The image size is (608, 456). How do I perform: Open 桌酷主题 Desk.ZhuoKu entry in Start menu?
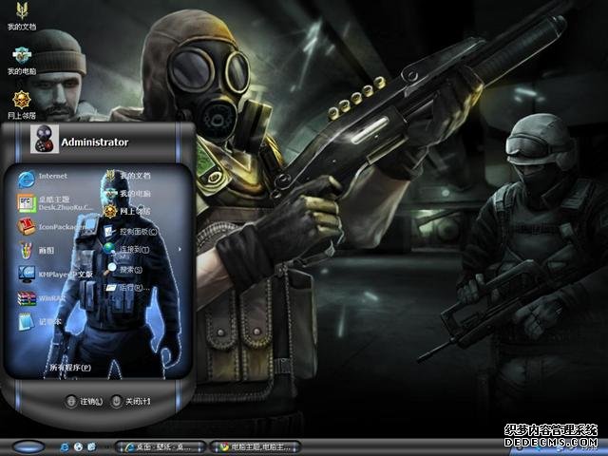(x=55, y=203)
